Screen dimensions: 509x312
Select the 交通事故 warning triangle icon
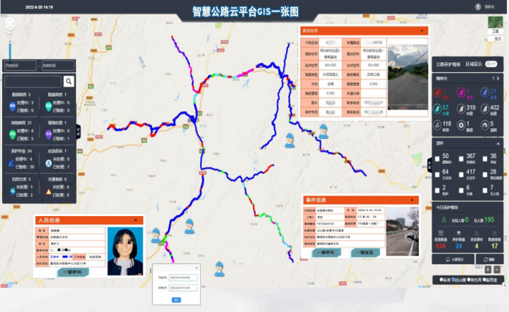click(48, 192)
